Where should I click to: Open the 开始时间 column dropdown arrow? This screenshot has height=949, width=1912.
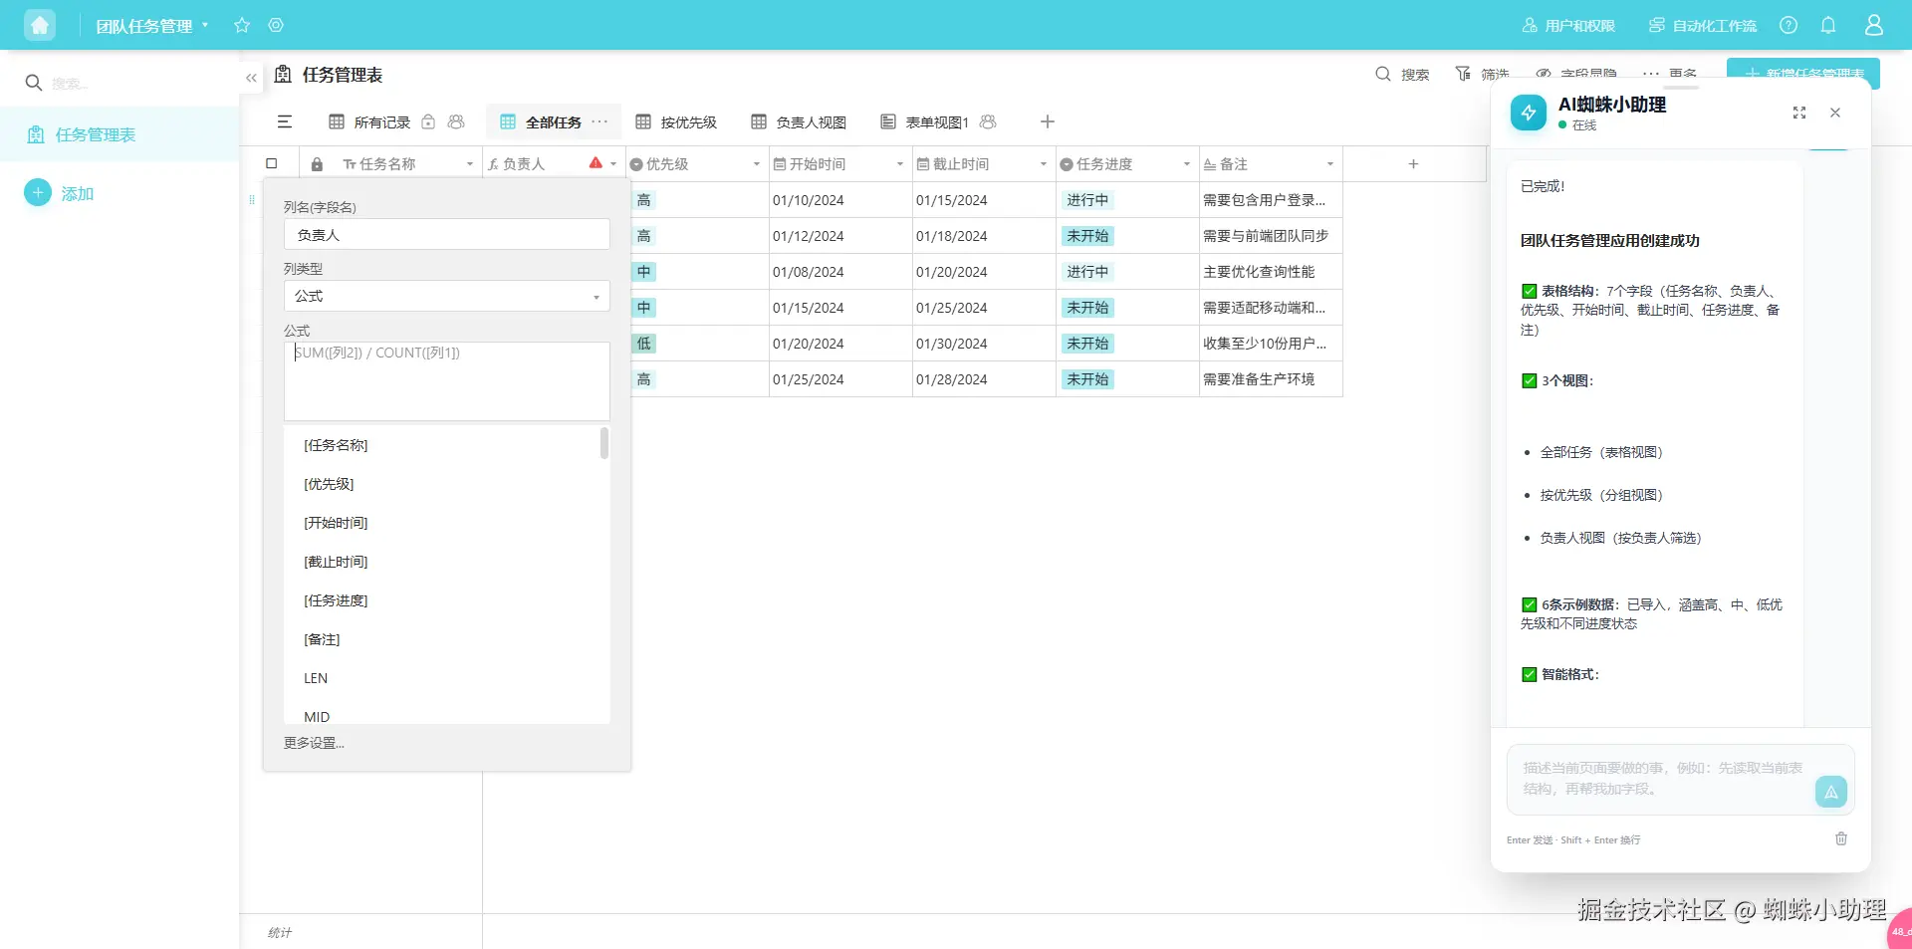(900, 164)
